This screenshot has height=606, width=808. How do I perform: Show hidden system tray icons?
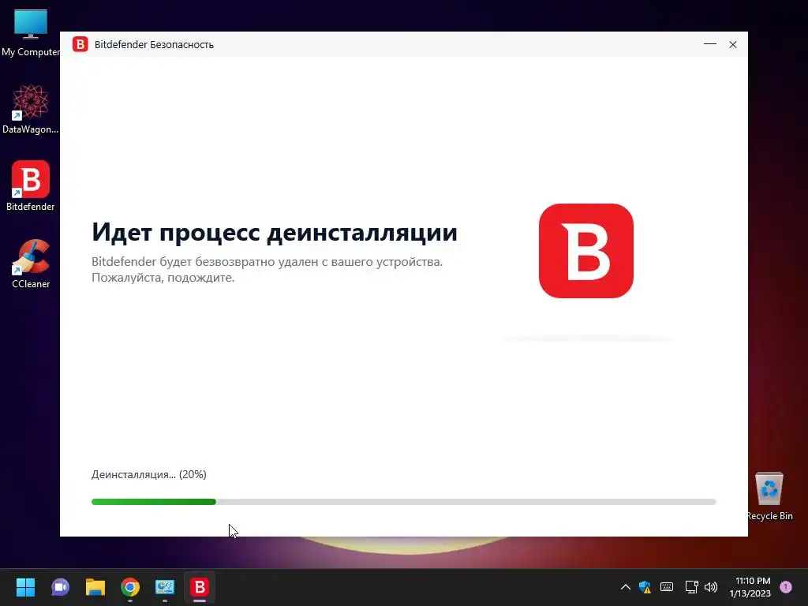tap(626, 587)
